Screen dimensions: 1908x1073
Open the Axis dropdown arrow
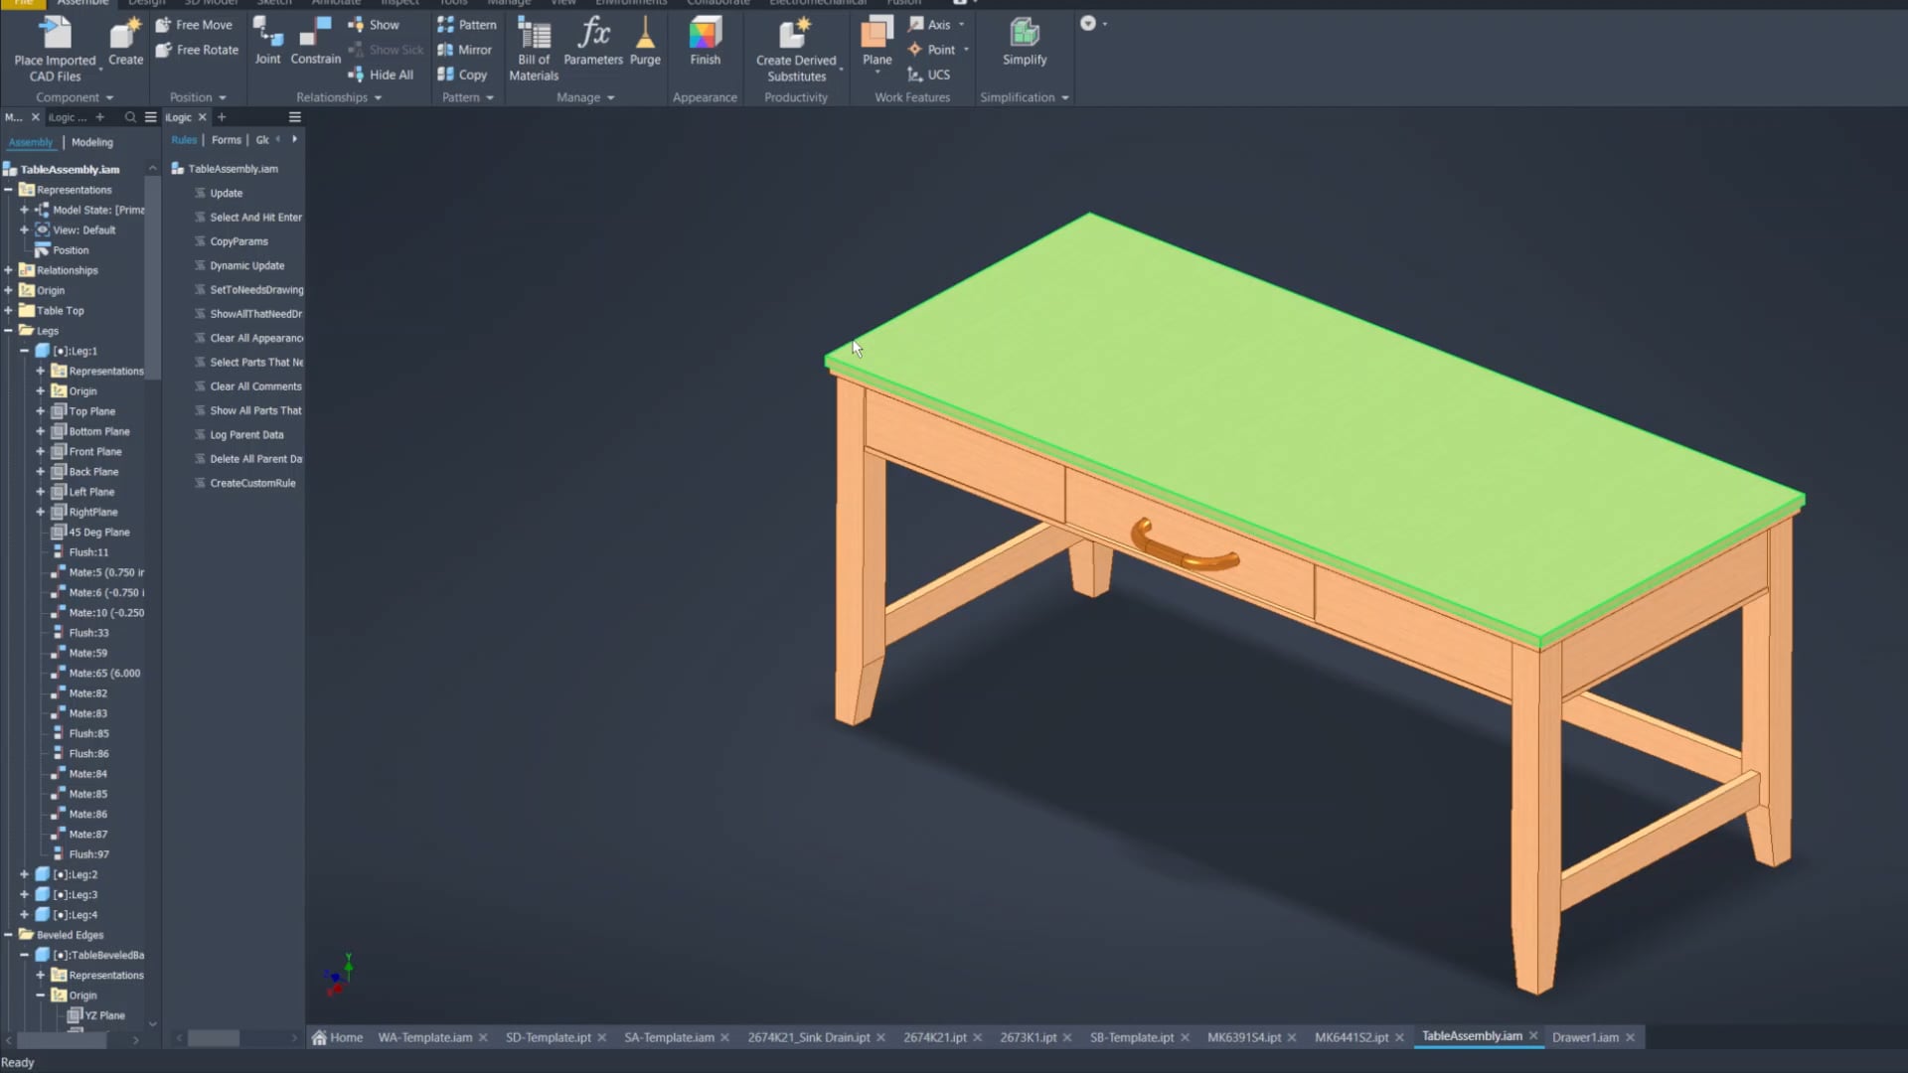pyautogui.click(x=962, y=25)
